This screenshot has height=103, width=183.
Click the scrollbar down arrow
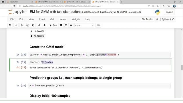point(182,97)
